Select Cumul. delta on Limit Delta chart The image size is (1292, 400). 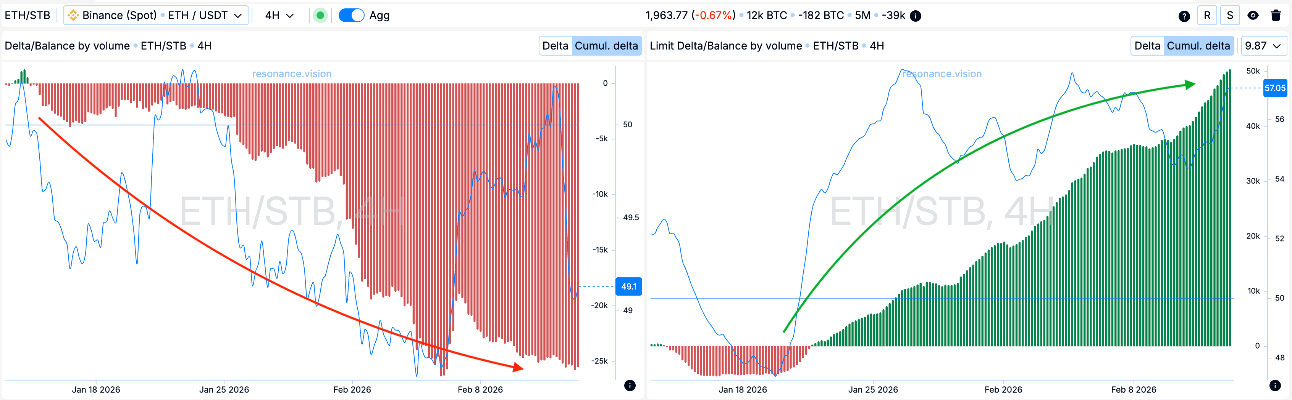tap(1198, 46)
